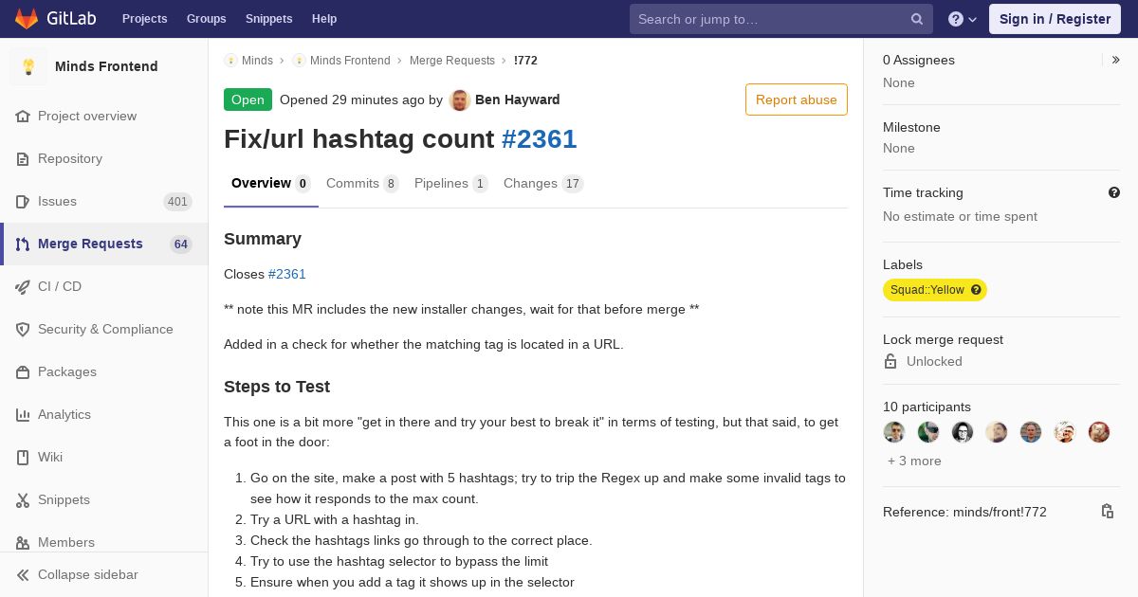Click the help icon inside Squad::Yellow label
The image size is (1138, 597).
976,290
